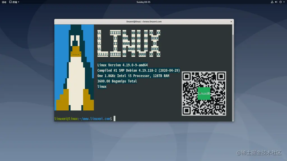
Task: Click the "Linux Version 4.19.0-9-amd64" line
Action: tap(122, 65)
